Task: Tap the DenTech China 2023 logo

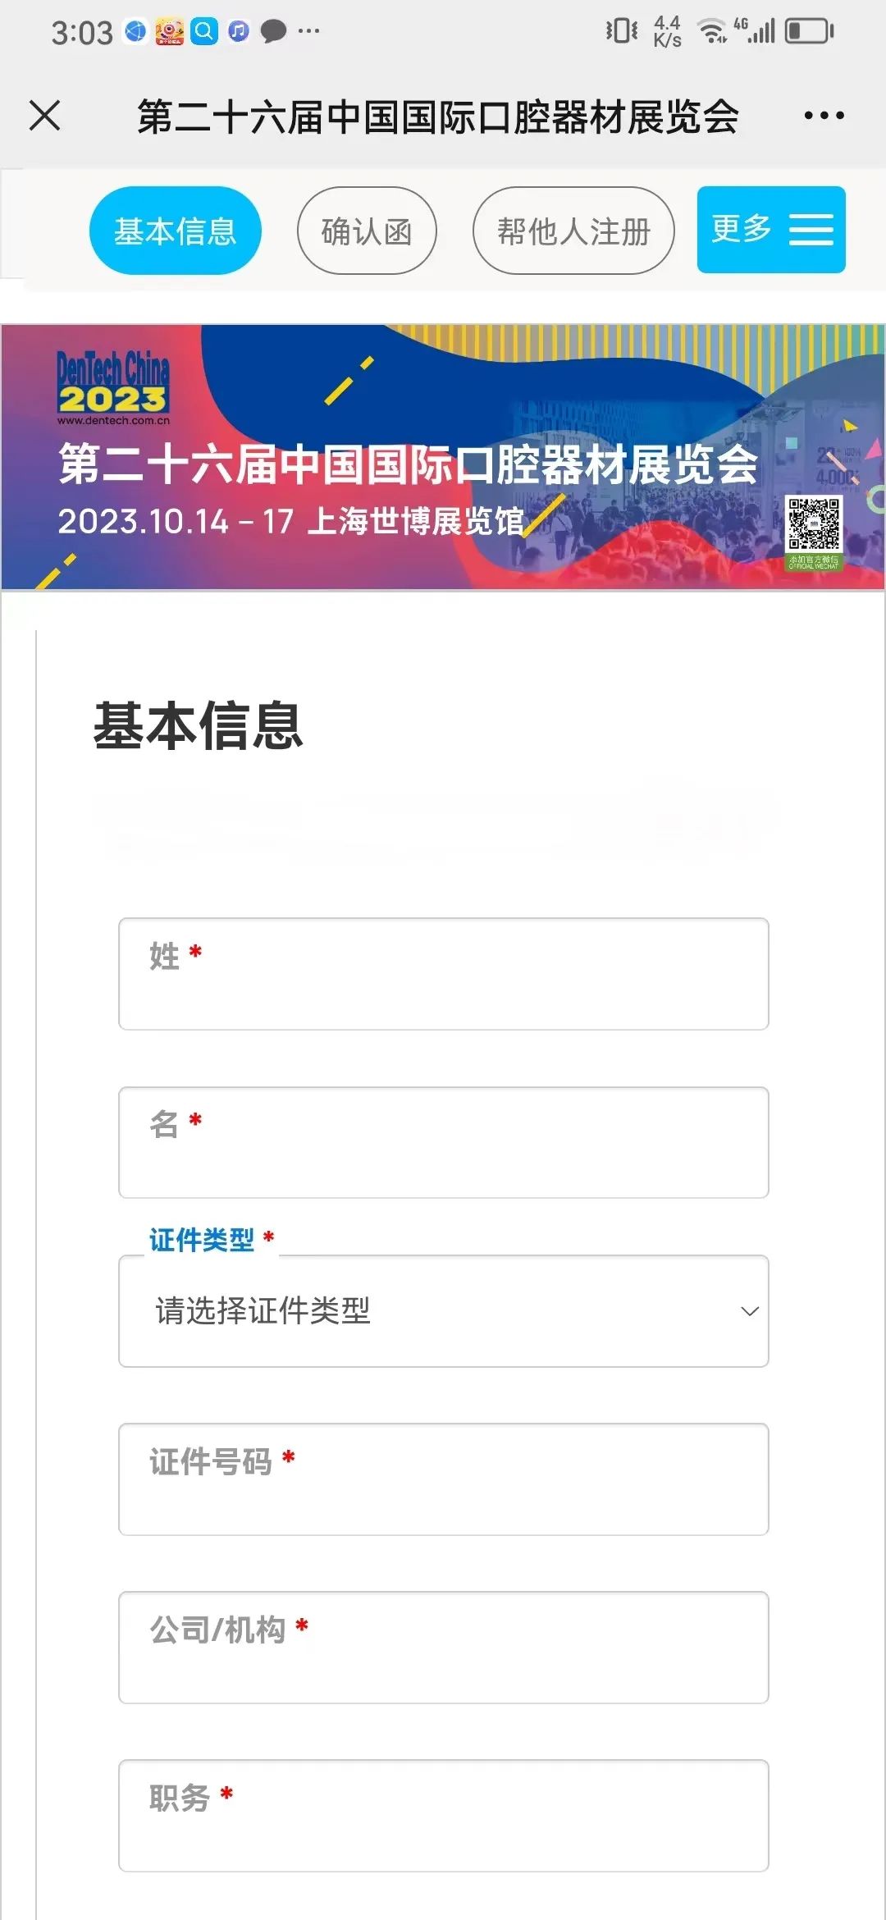Action: tap(113, 387)
